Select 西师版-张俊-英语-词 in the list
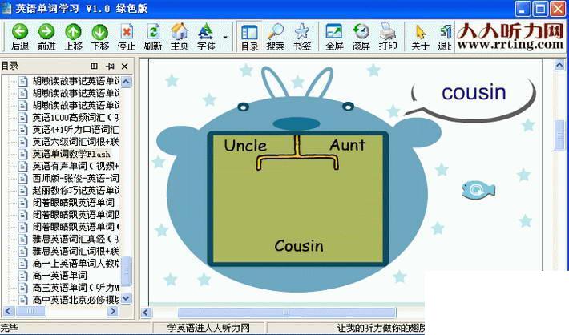 pyautogui.click(x=75, y=178)
